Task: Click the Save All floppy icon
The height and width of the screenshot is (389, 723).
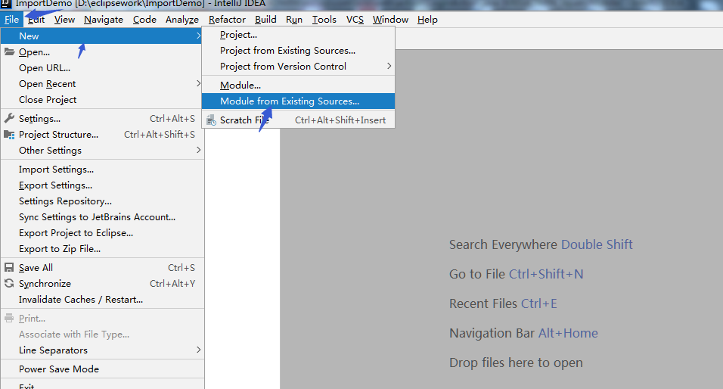Action: click(x=9, y=267)
